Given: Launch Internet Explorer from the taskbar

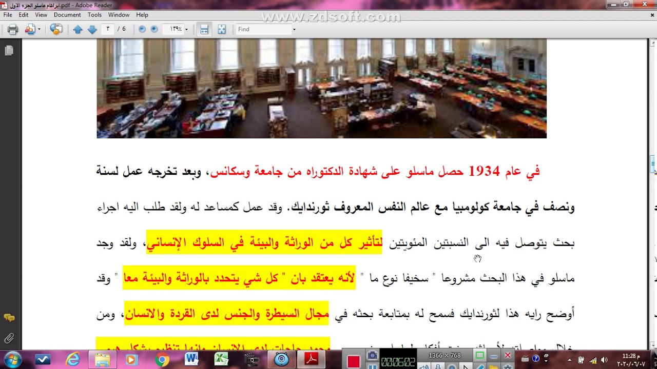Looking at the screenshot, I should pos(73,360).
